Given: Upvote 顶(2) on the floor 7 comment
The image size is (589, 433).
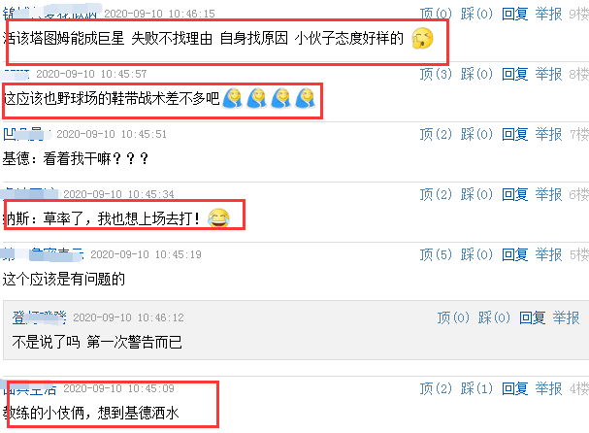Looking at the screenshot, I should point(436,134).
